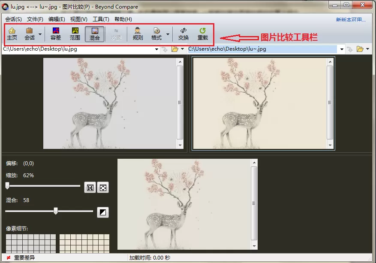Click left pane browse folder icon

pyautogui.click(x=175, y=49)
